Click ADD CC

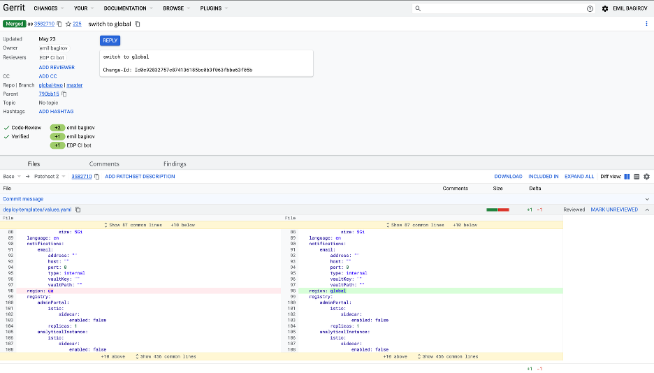(x=48, y=76)
